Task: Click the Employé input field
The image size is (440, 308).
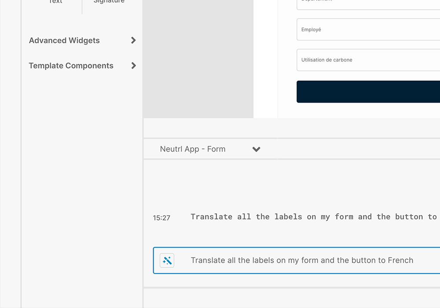Action: click(368, 30)
